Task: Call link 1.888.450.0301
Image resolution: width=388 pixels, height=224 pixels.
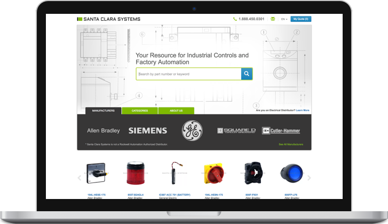Action: point(251,19)
